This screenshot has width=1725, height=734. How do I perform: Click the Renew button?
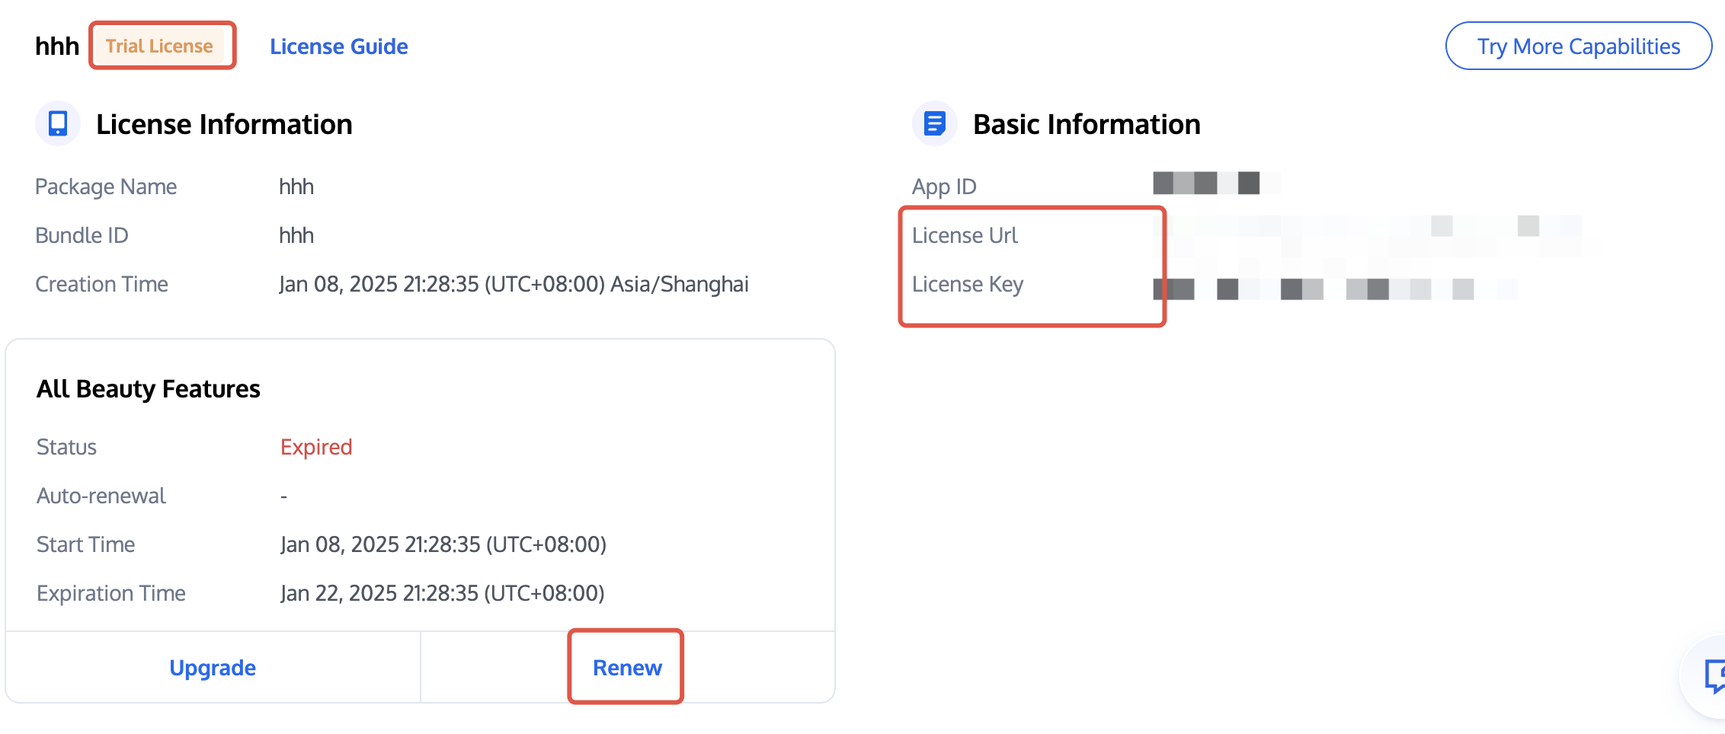click(x=626, y=668)
